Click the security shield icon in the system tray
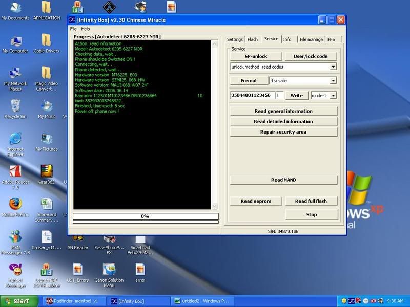 coord(344,301)
